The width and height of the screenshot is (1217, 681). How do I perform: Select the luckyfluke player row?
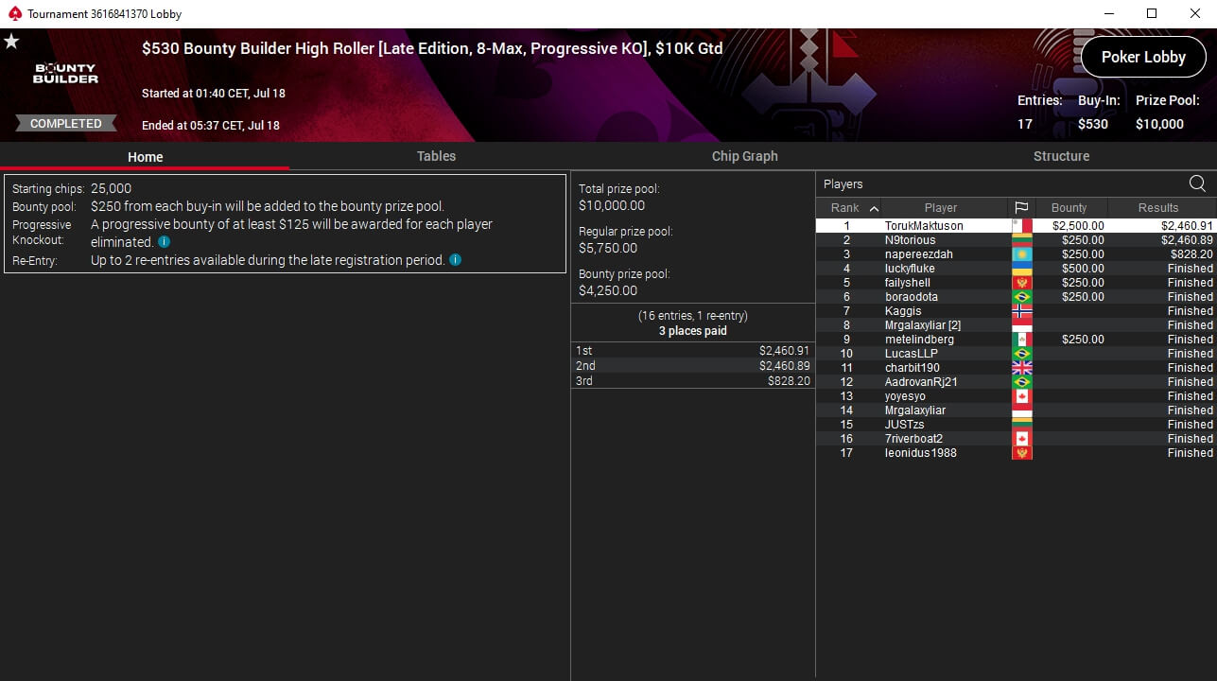[x=910, y=269]
